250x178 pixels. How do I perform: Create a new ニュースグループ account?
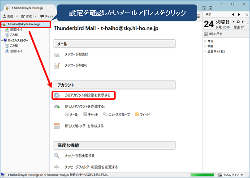[116, 114]
